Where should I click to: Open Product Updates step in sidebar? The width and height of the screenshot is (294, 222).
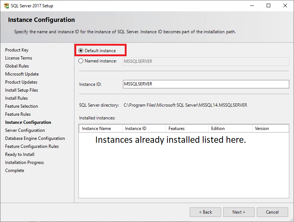pyautogui.click(x=21, y=82)
